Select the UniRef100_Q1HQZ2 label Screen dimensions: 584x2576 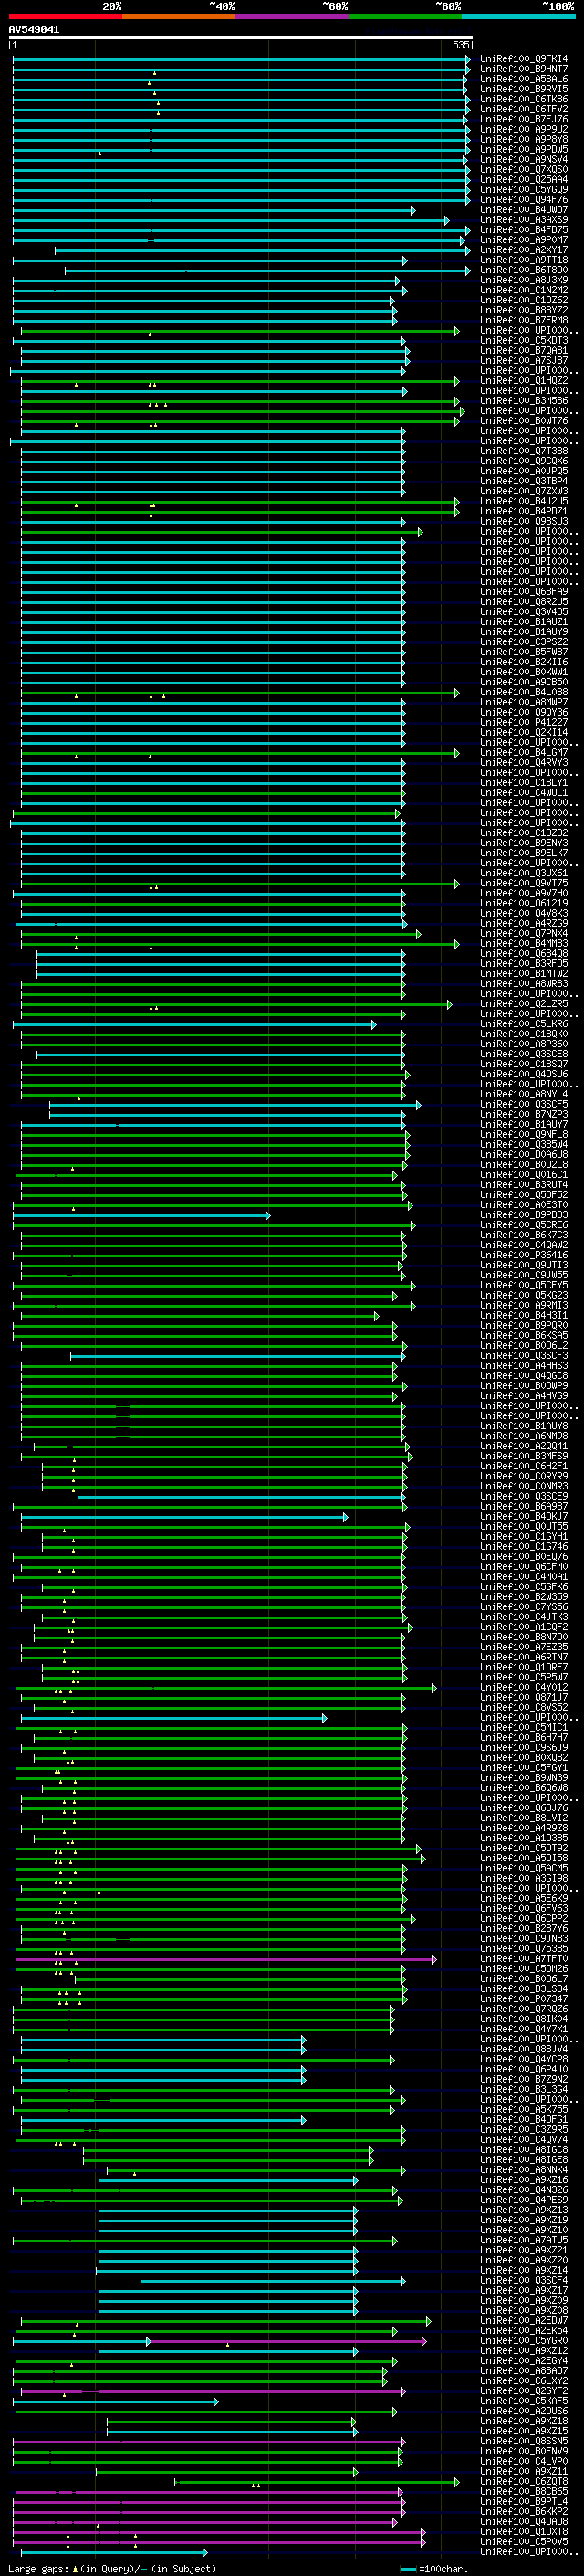pos(524,381)
